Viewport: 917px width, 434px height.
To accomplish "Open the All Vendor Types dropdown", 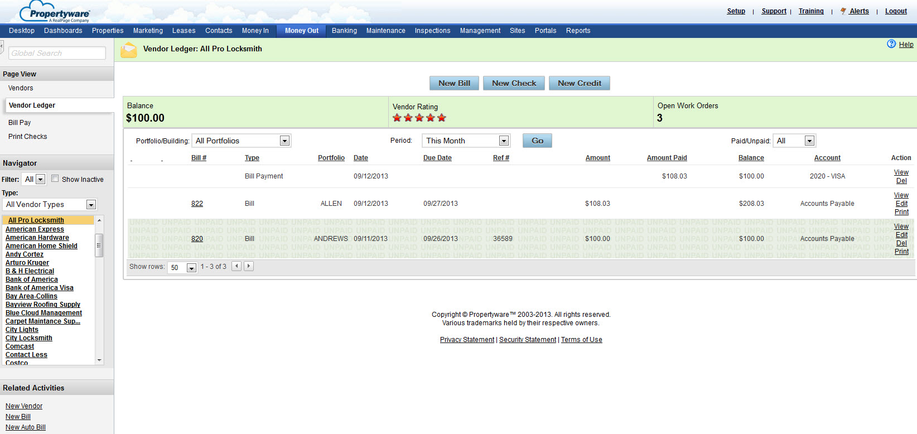I will (x=50, y=204).
